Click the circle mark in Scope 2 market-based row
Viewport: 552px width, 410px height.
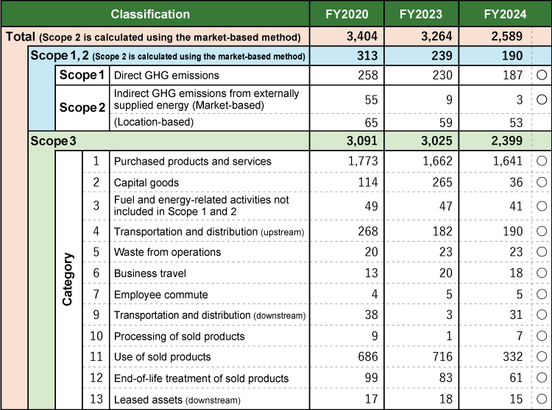542,99
